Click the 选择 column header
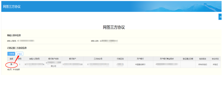The image size is (223, 101). [11, 59]
